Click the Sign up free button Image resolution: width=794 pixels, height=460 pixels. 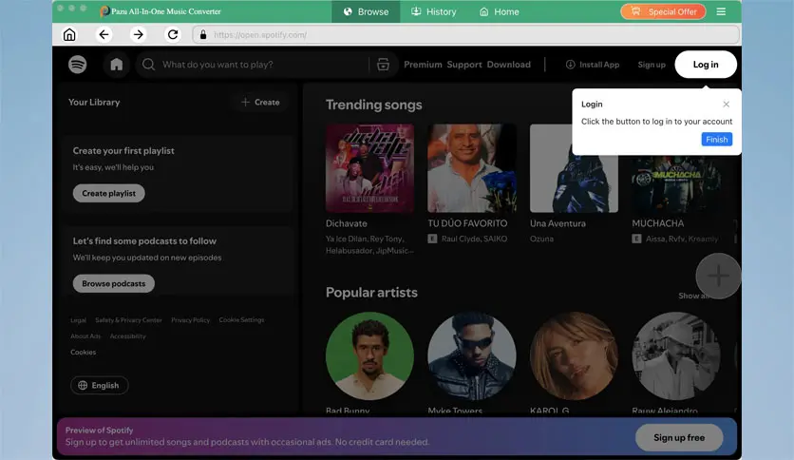point(679,438)
